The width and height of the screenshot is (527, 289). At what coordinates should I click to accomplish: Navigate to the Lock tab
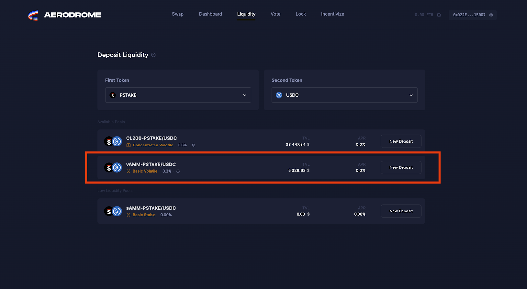point(301,14)
